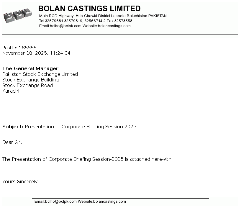Viewport: 241px width, 208px height.
Task: Click the PostID: 265855 text
Action: pyautogui.click(x=19, y=48)
